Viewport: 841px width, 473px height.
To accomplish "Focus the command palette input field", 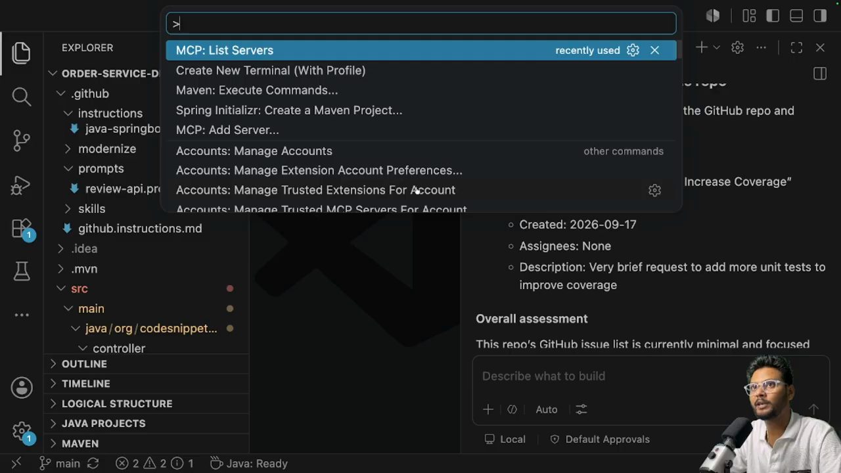I will [x=421, y=24].
